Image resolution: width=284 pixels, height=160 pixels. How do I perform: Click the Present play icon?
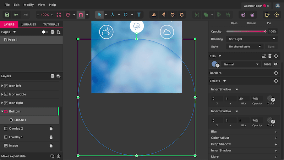click(x=277, y=15)
